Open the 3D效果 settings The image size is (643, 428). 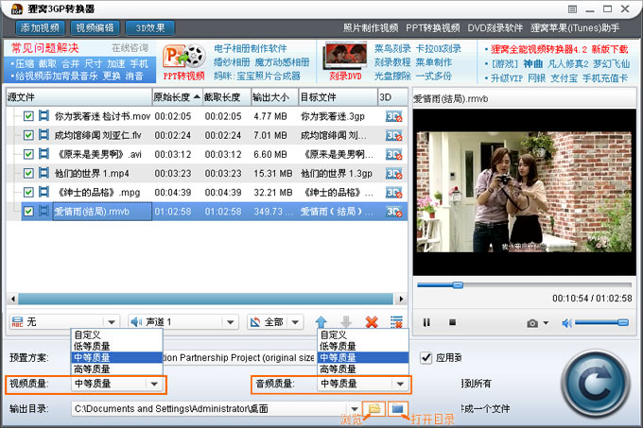[x=150, y=27]
